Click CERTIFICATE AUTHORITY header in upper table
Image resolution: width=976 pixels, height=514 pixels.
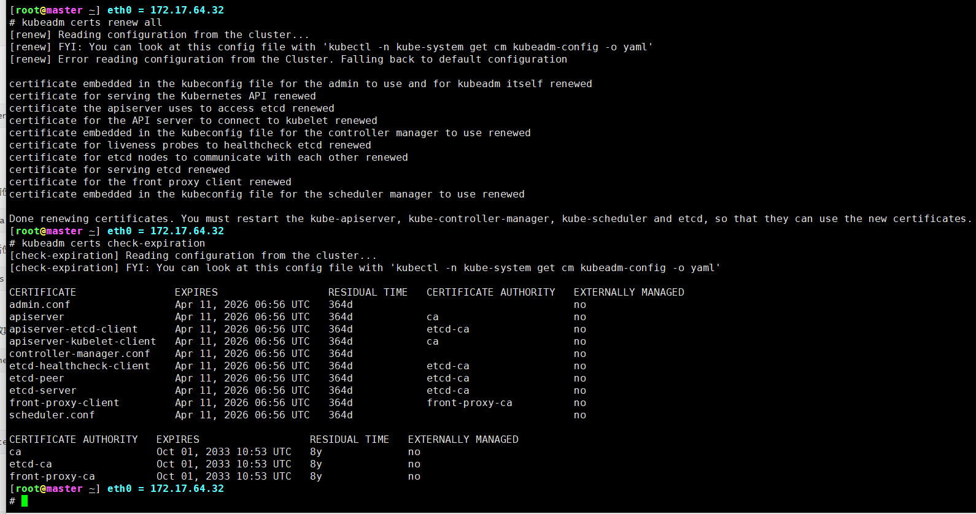tap(490, 293)
